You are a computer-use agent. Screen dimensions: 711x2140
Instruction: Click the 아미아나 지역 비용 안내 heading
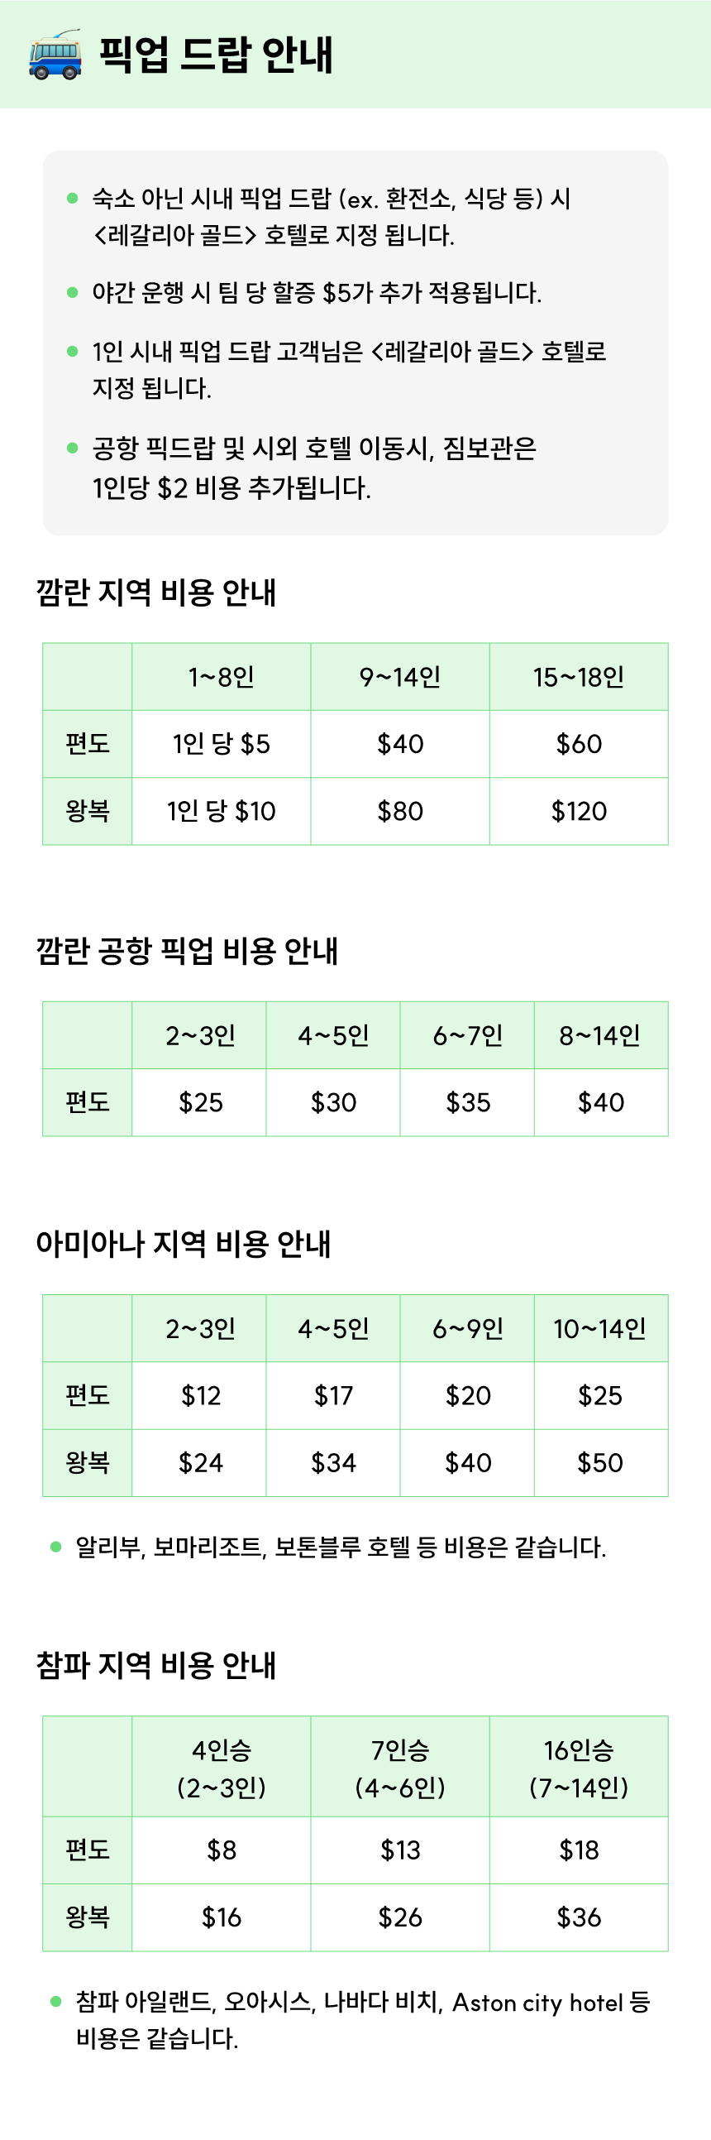pos(184,1244)
